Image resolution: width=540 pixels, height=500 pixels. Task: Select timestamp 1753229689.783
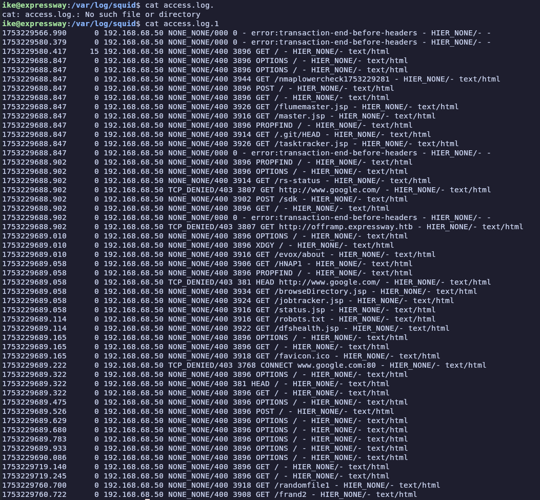point(34,439)
